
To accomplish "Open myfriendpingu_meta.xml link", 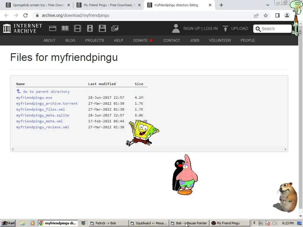I will pyautogui.click(x=39, y=121).
